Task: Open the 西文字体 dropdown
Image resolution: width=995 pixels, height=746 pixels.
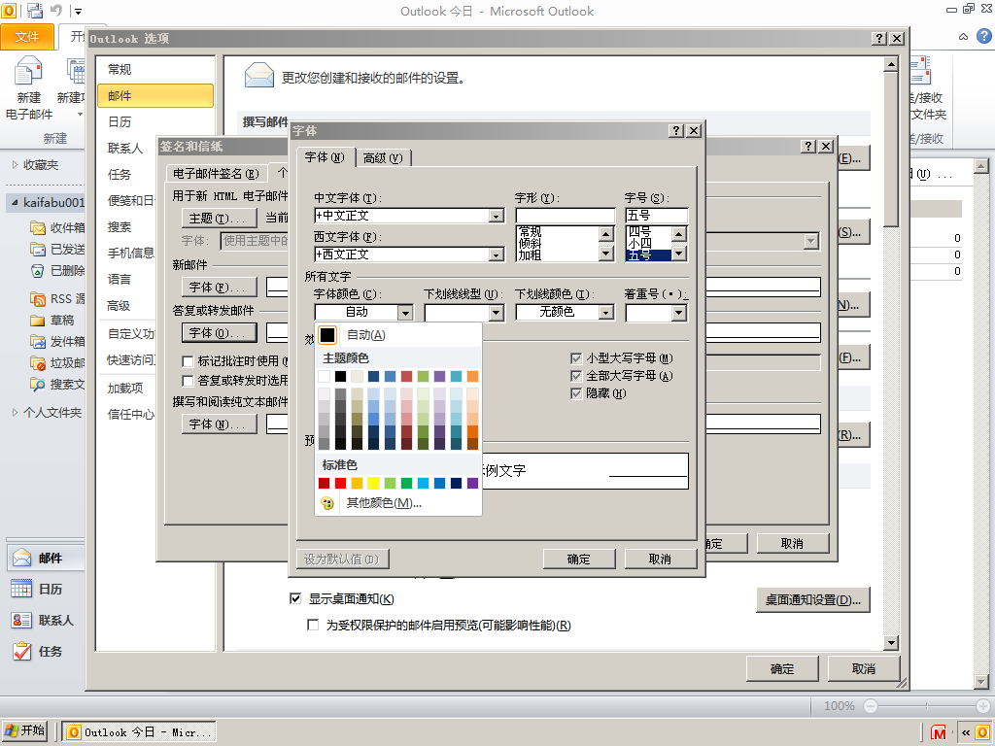Action: [497, 255]
